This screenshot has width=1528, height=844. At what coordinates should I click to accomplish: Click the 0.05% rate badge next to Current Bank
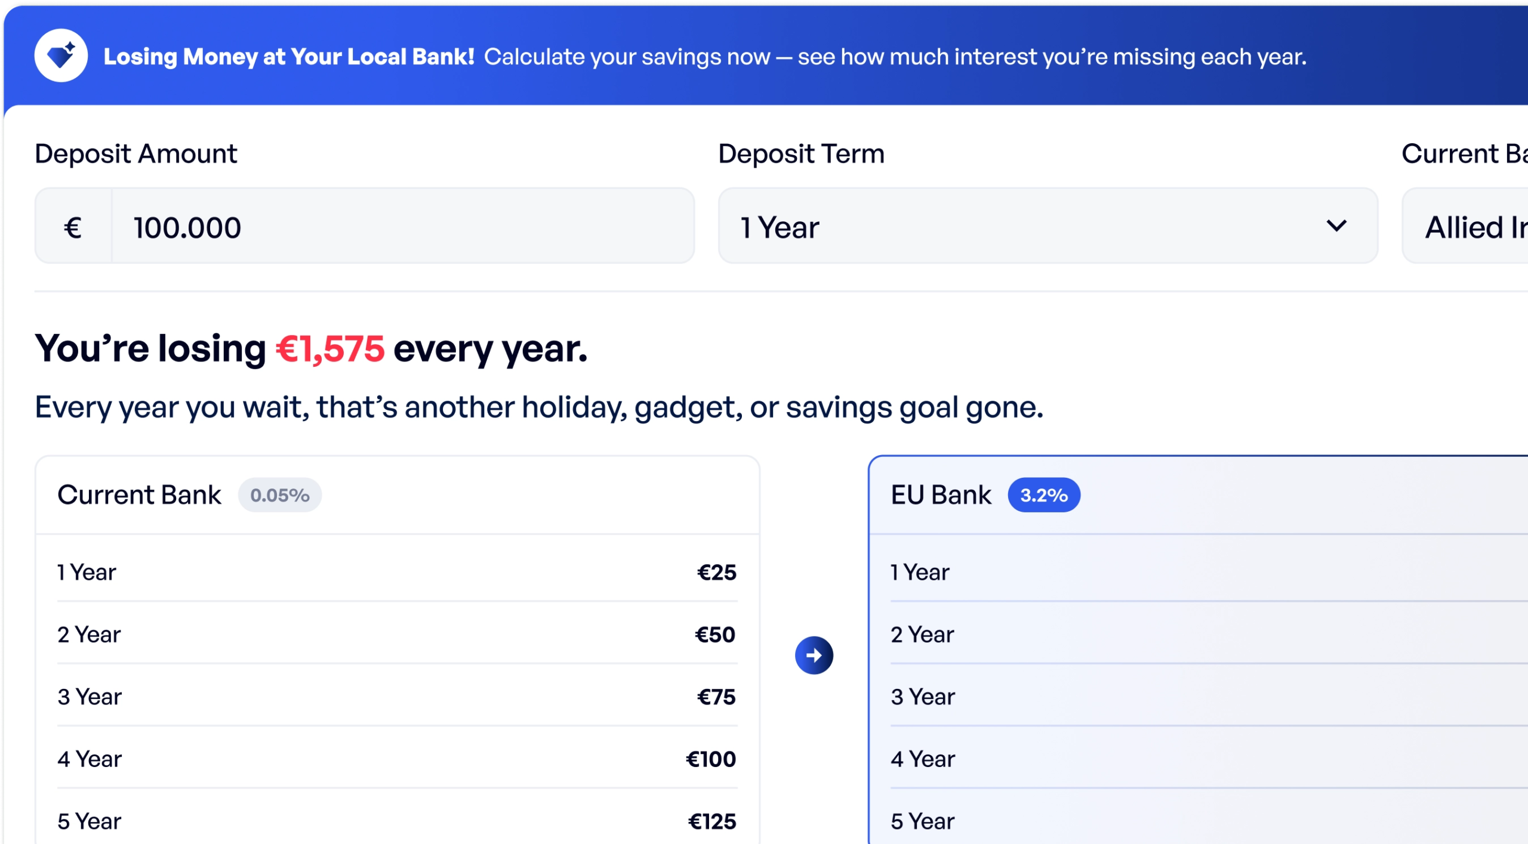tap(279, 494)
